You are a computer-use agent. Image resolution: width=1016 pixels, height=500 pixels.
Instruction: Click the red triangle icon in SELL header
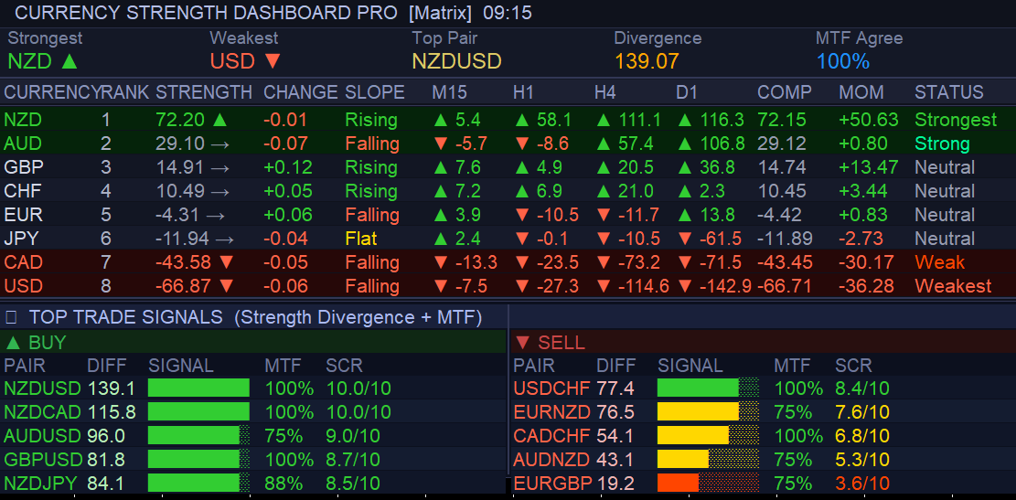pyautogui.click(x=523, y=343)
